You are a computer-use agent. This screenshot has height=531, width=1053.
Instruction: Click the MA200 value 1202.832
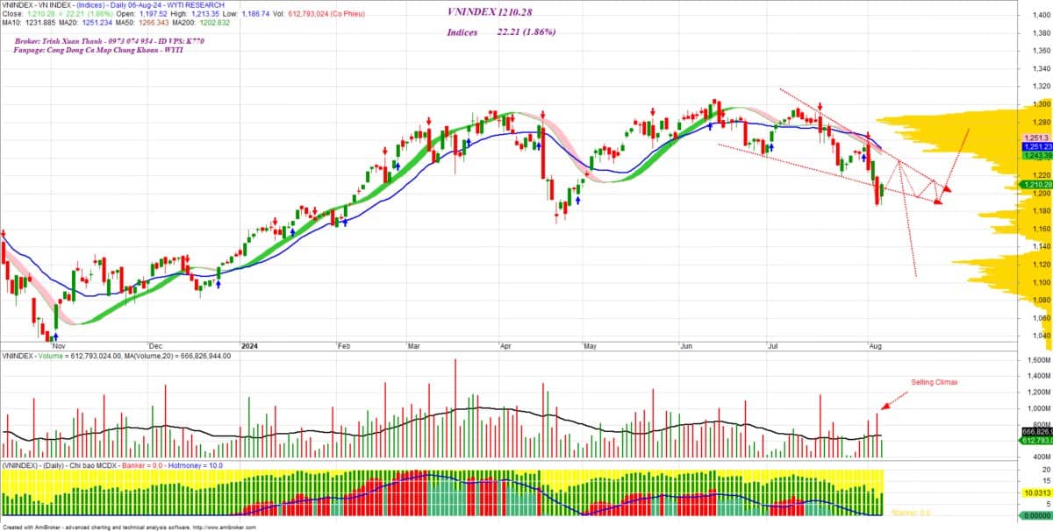click(215, 23)
